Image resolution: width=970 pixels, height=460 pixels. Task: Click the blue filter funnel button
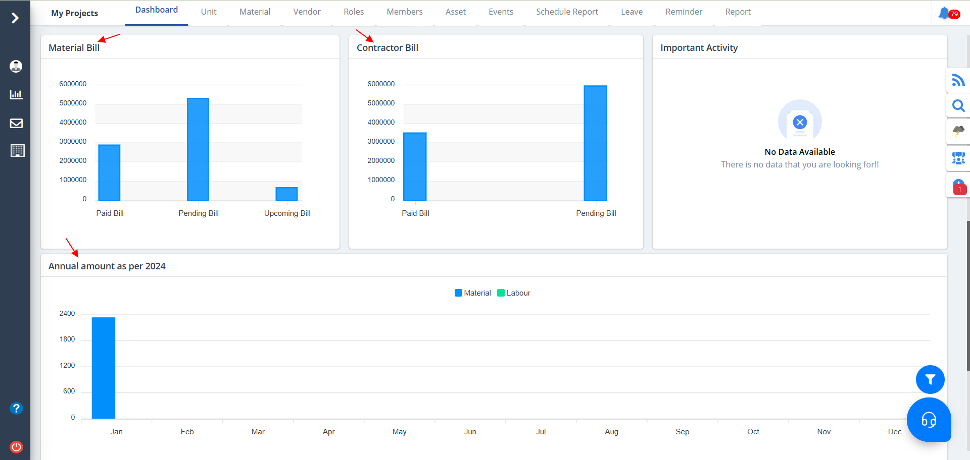click(x=930, y=380)
